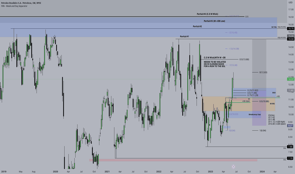Image resolution: width=295 pixels, height=174 pixels.
Task: Click the 2021 label on the time axis
Action: pos(107,171)
